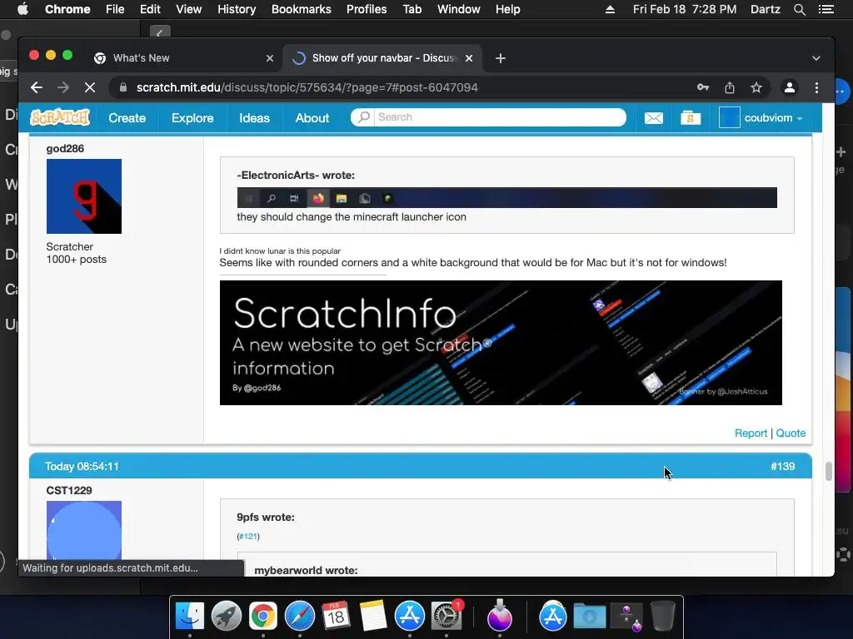
Task: Open Safari from the Dock
Action: pyautogui.click(x=300, y=616)
